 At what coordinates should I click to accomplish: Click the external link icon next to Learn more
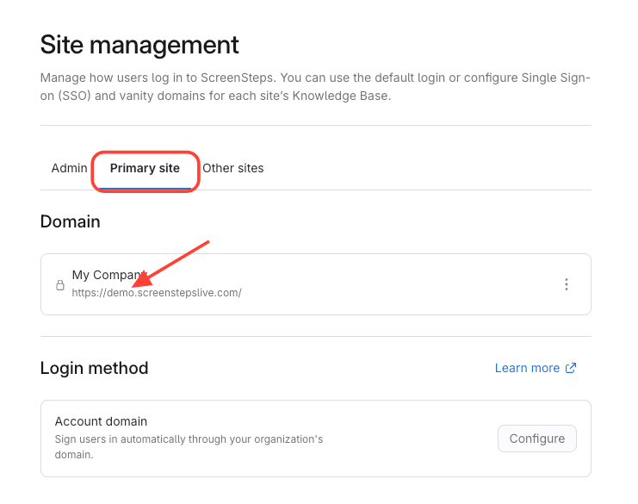(x=570, y=368)
